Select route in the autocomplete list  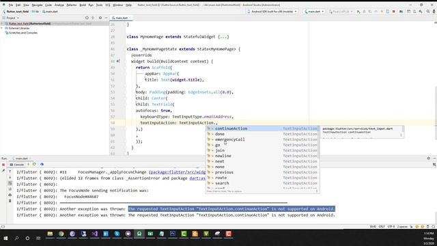point(262,178)
